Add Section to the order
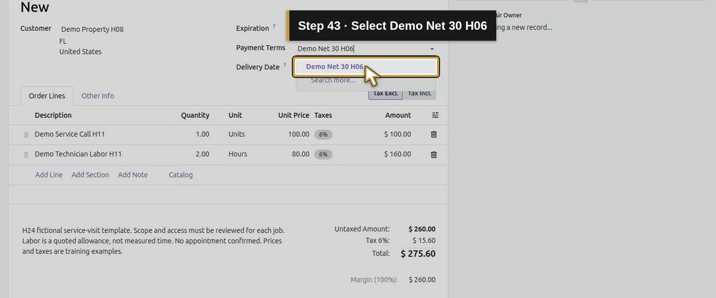This screenshot has width=716, height=298. (x=90, y=175)
